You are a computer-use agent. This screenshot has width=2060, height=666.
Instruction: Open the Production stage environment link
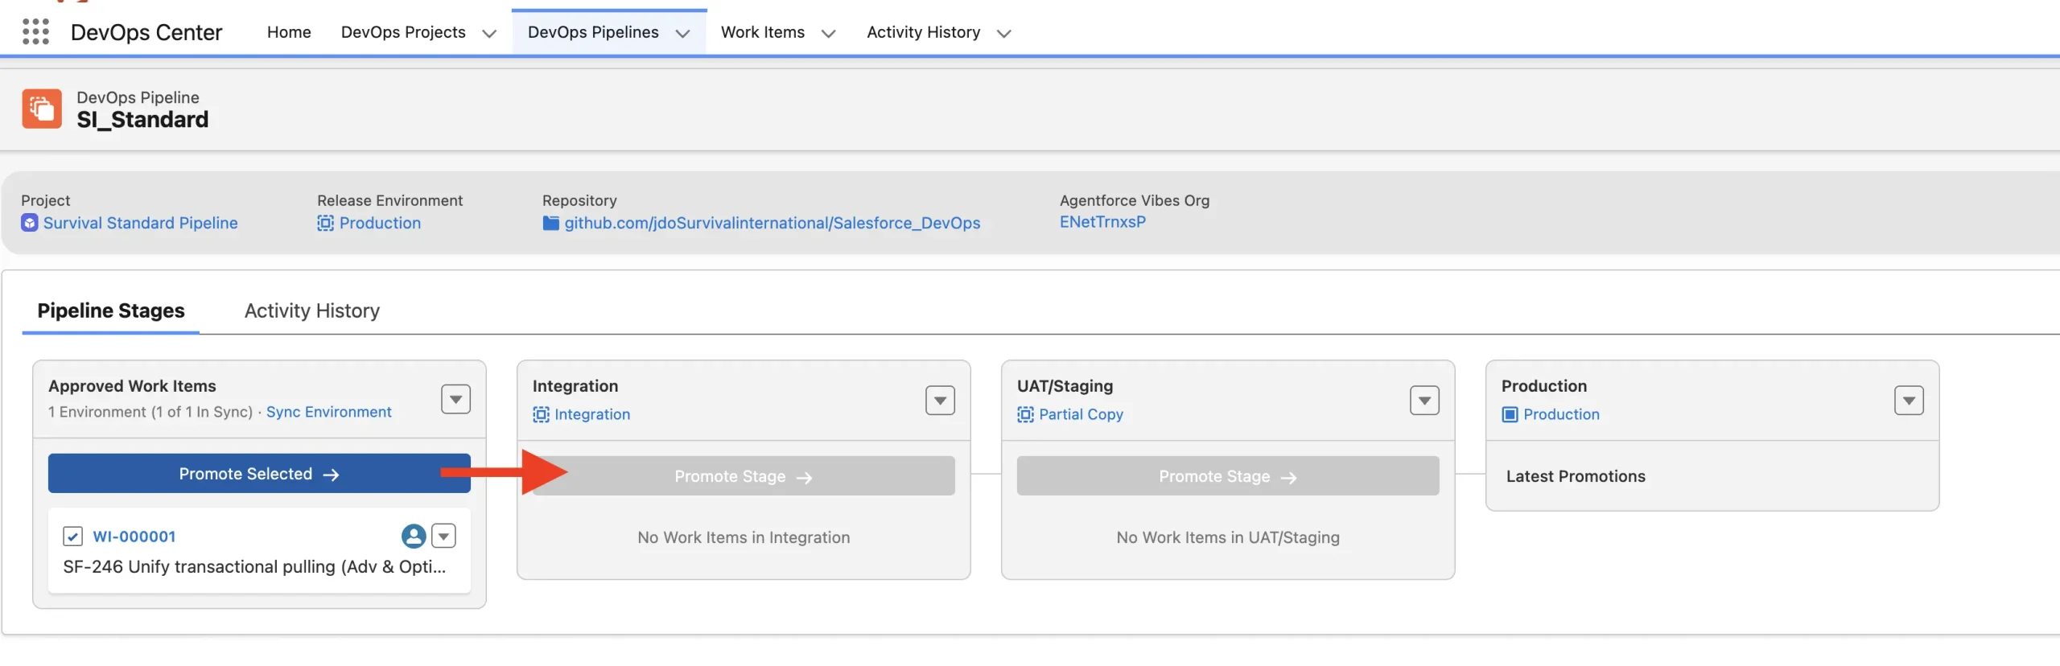1561,414
